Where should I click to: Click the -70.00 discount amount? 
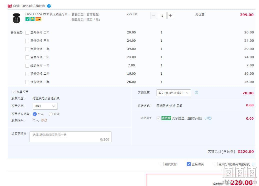click(247, 93)
